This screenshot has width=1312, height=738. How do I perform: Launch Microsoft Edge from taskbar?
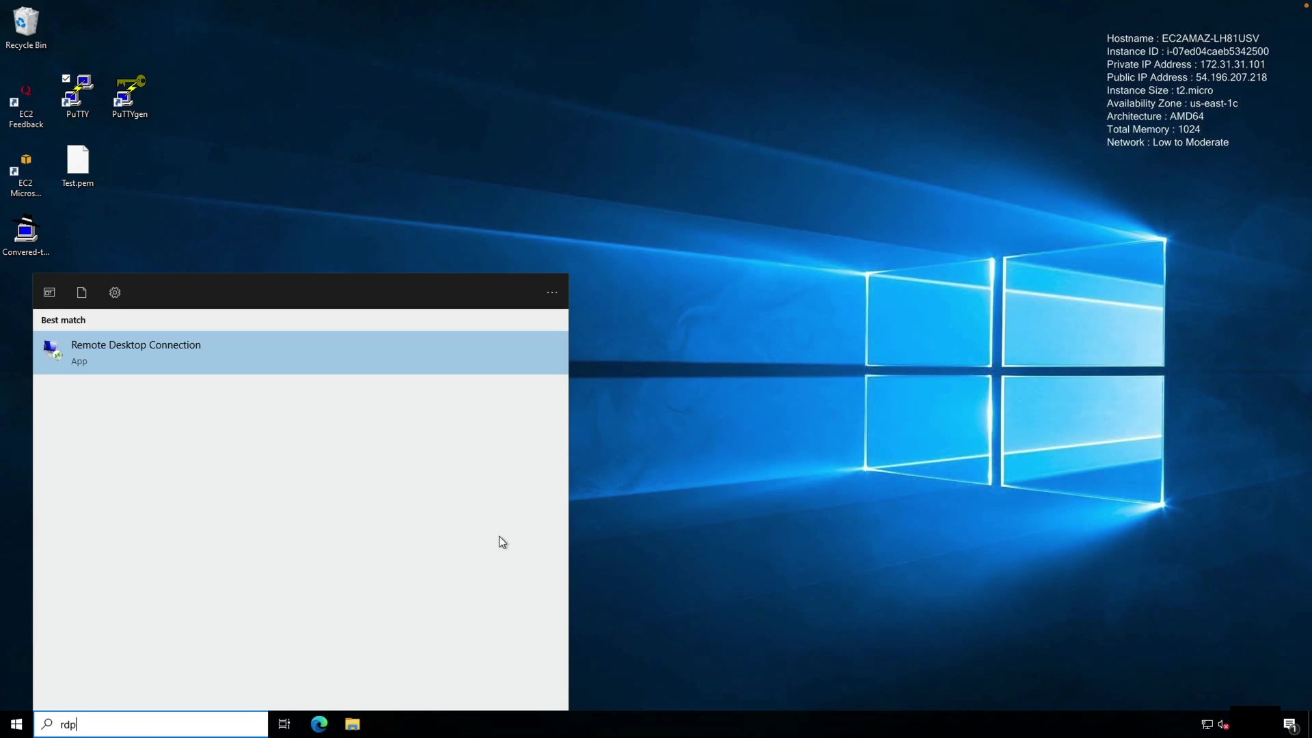tap(319, 724)
